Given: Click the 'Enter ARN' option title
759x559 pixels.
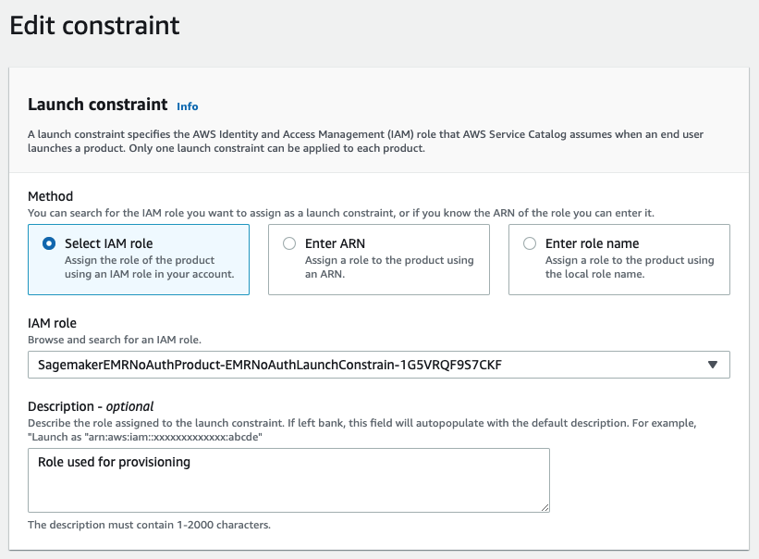Looking at the screenshot, I should click(x=334, y=243).
